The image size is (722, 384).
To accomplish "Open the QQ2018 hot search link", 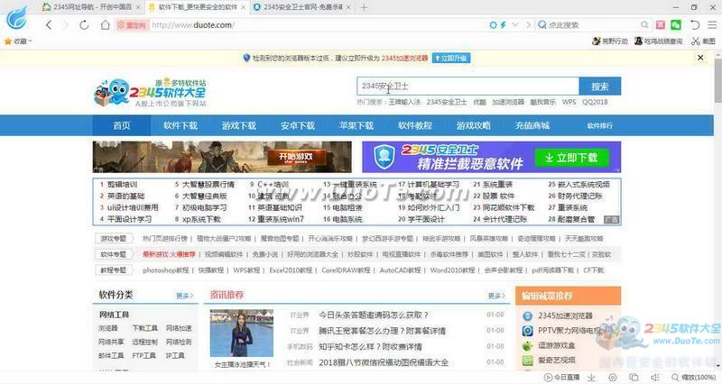I will tap(595, 102).
